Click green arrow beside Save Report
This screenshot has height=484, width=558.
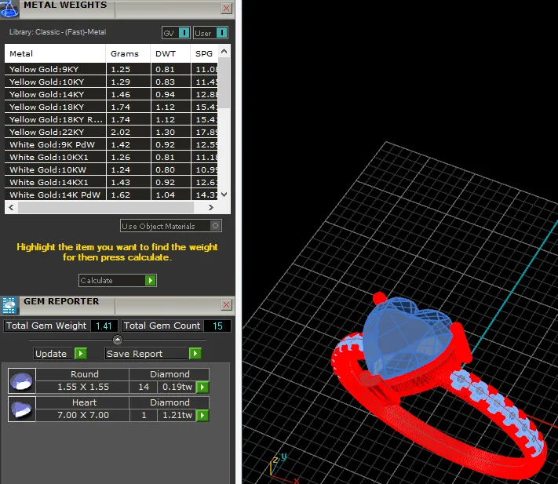point(195,354)
